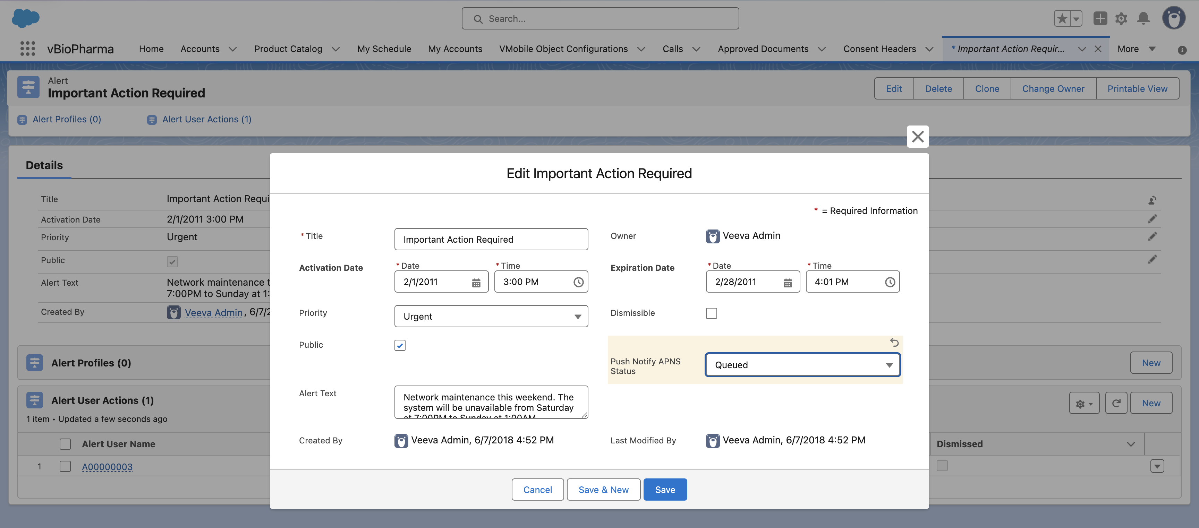
Task: Enable the Dismissible checkbox
Action: point(711,313)
